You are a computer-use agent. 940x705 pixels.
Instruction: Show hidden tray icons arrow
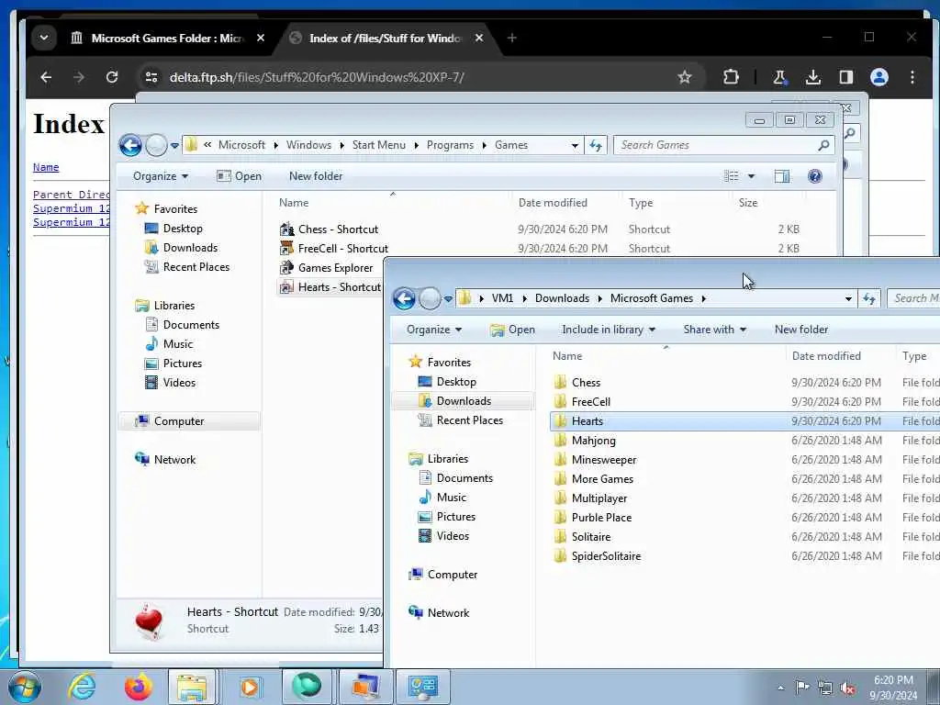coord(780,688)
